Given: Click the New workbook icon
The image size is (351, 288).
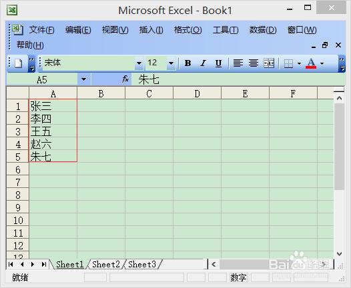Looking at the screenshot, I should [19, 63].
